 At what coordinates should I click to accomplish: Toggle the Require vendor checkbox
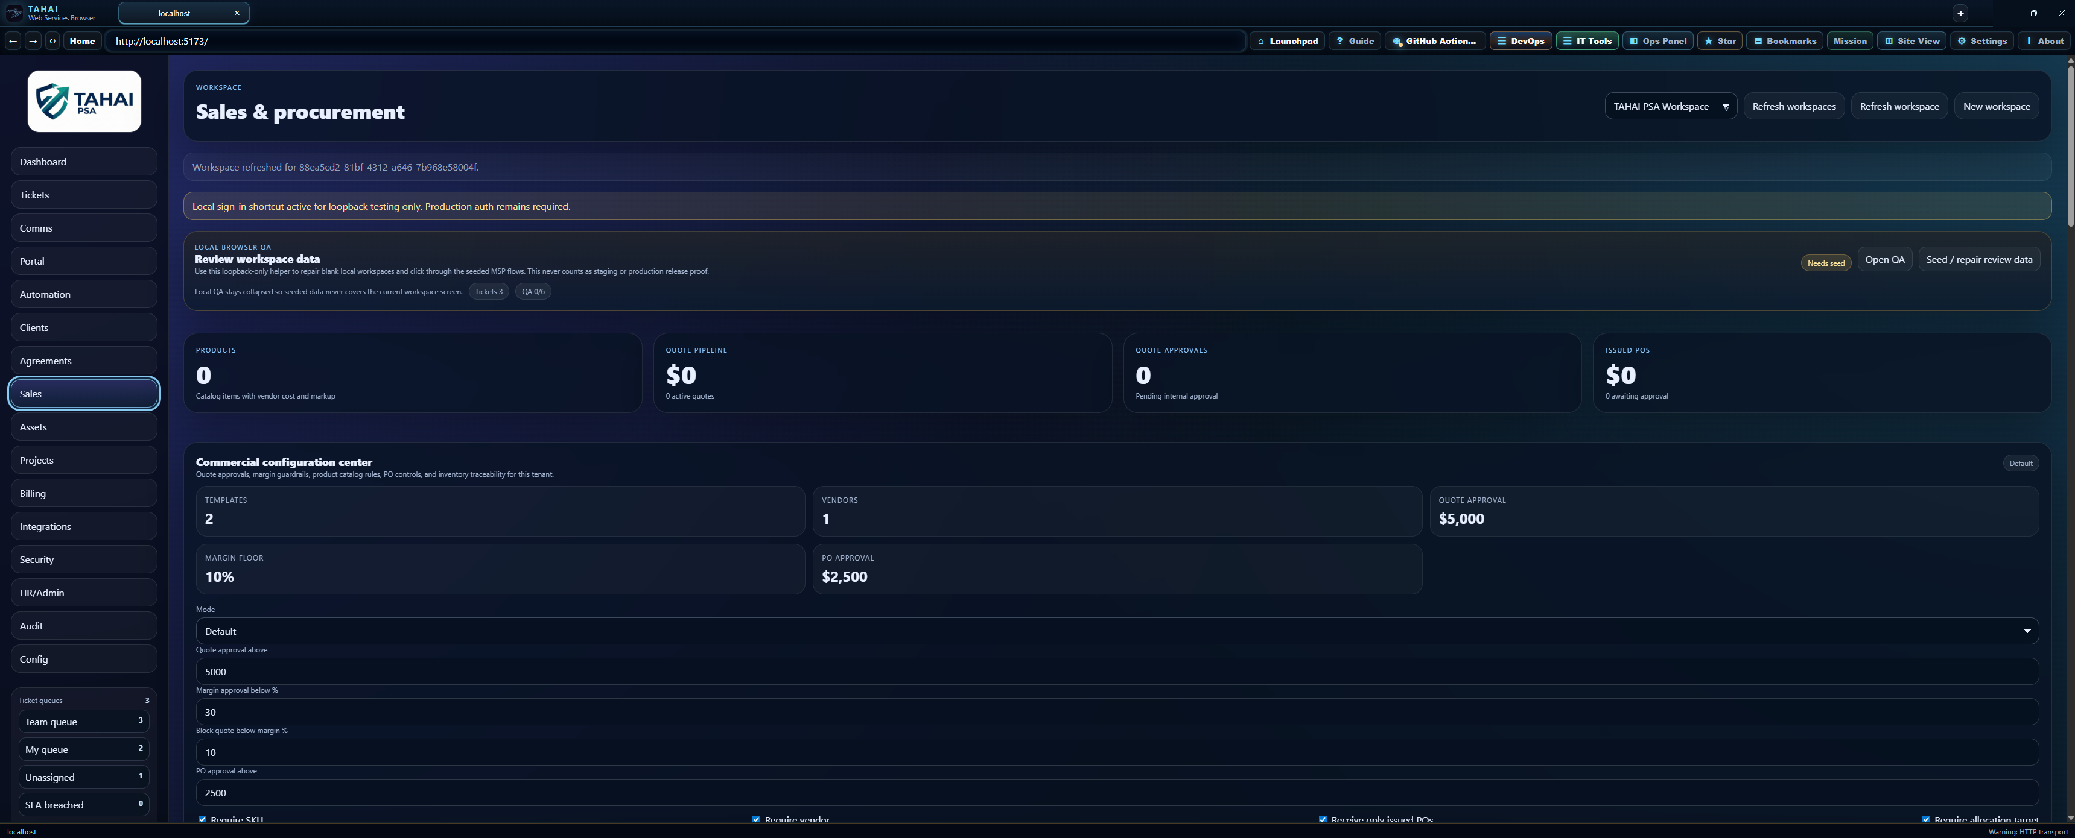pyautogui.click(x=757, y=819)
